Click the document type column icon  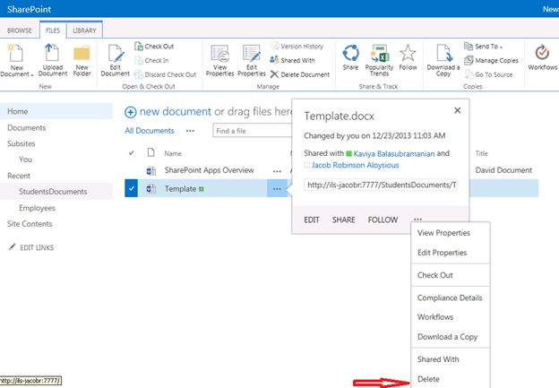point(151,152)
